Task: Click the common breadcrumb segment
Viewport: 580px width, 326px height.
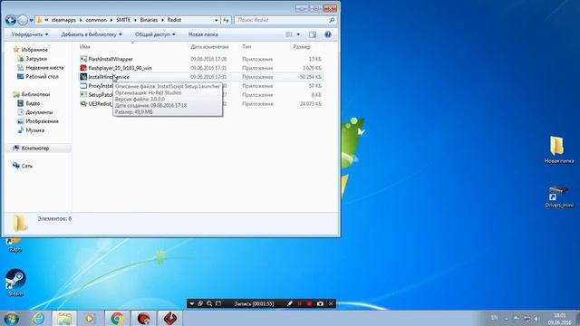Action: point(96,20)
